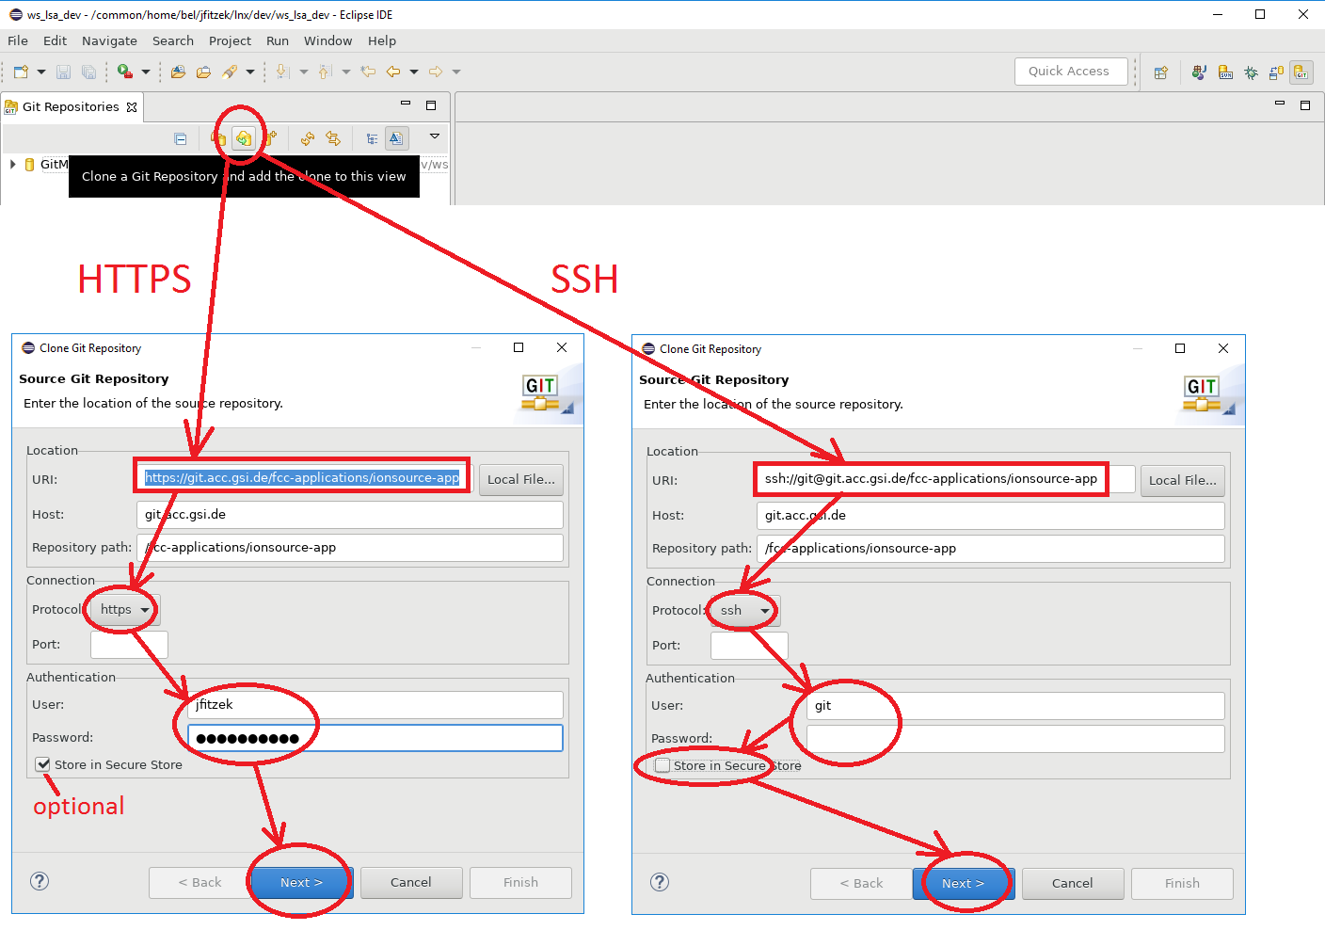Image resolution: width=1325 pixels, height=930 pixels.
Task: Click Local File button beside ssh URI
Action: point(1183,480)
